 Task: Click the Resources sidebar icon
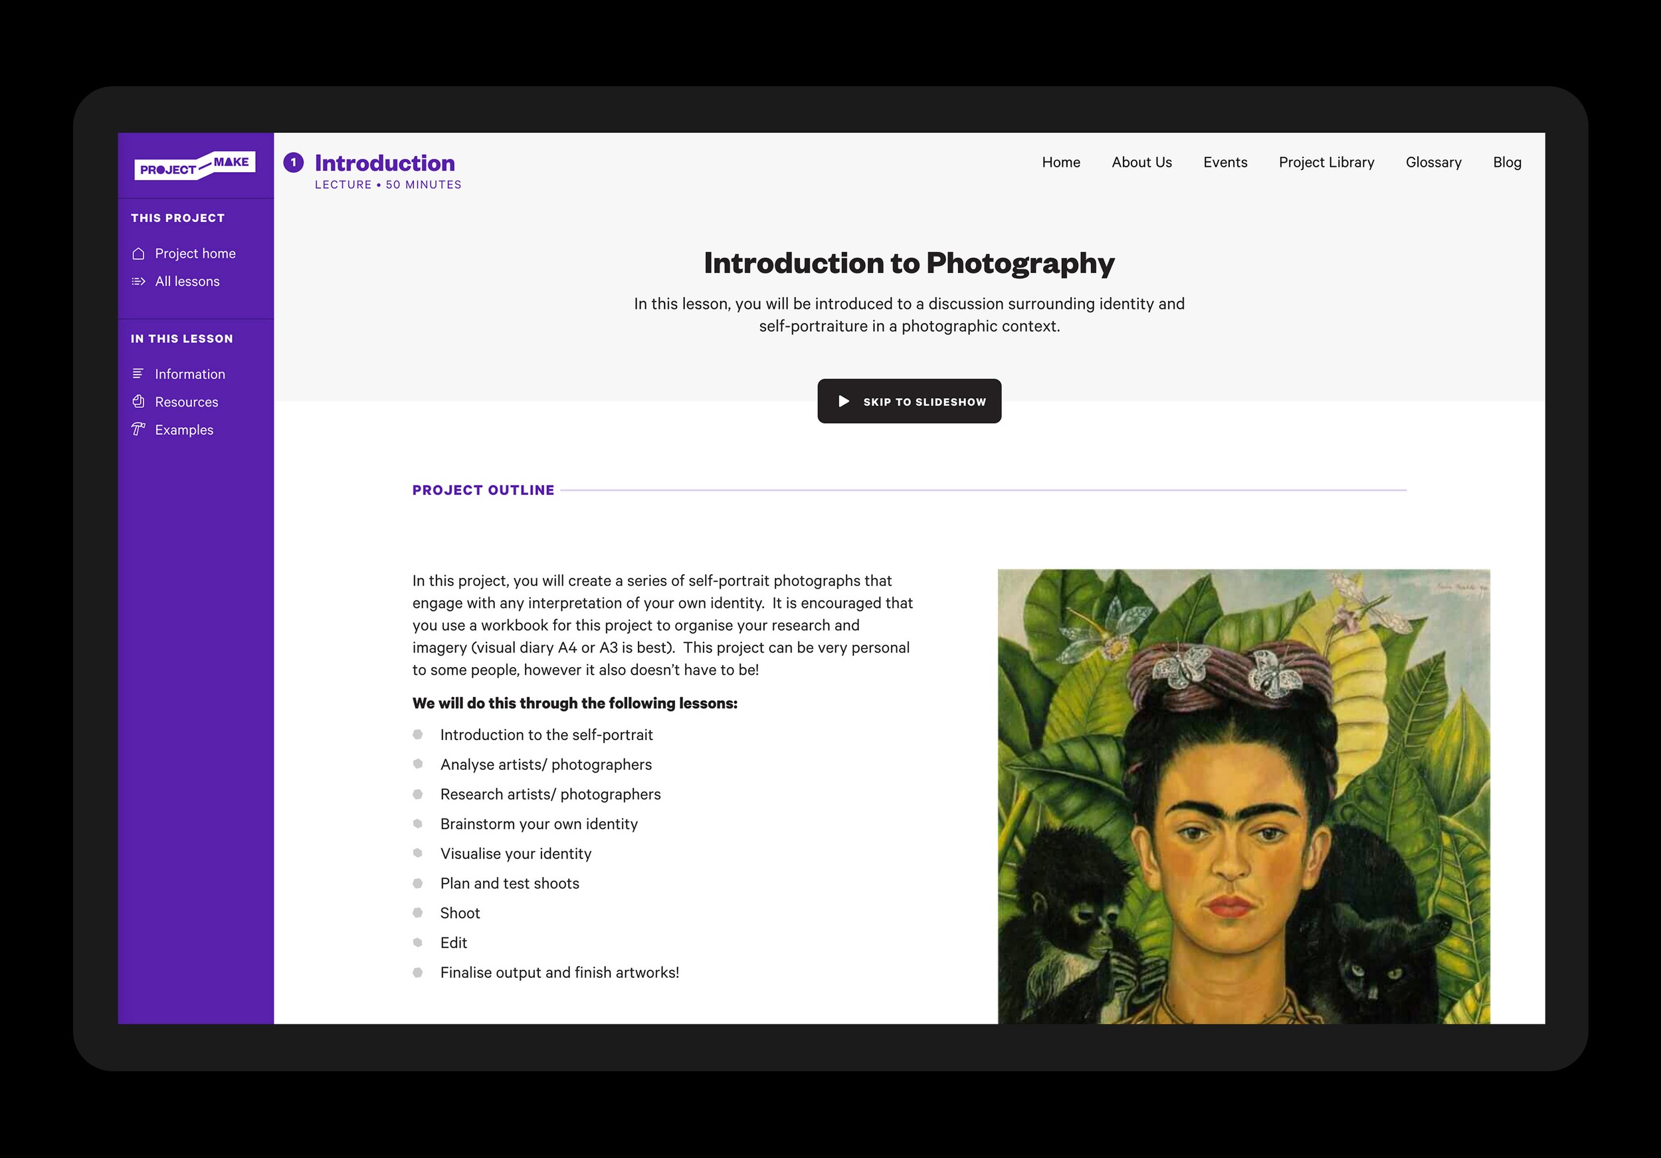(138, 401)
